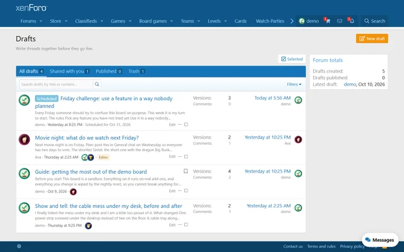Open the Friday challenge draft title
Image resolution: width=404 pixels, height=252 pixels.
104,102
